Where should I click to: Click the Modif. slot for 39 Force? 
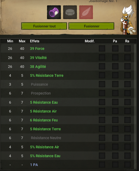point(102,48)
